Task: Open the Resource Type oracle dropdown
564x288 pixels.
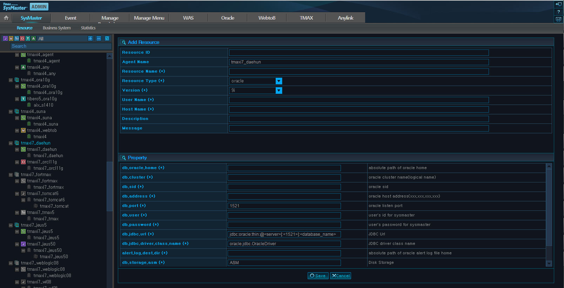Action: pyautogui.click(x=279, y=81)
